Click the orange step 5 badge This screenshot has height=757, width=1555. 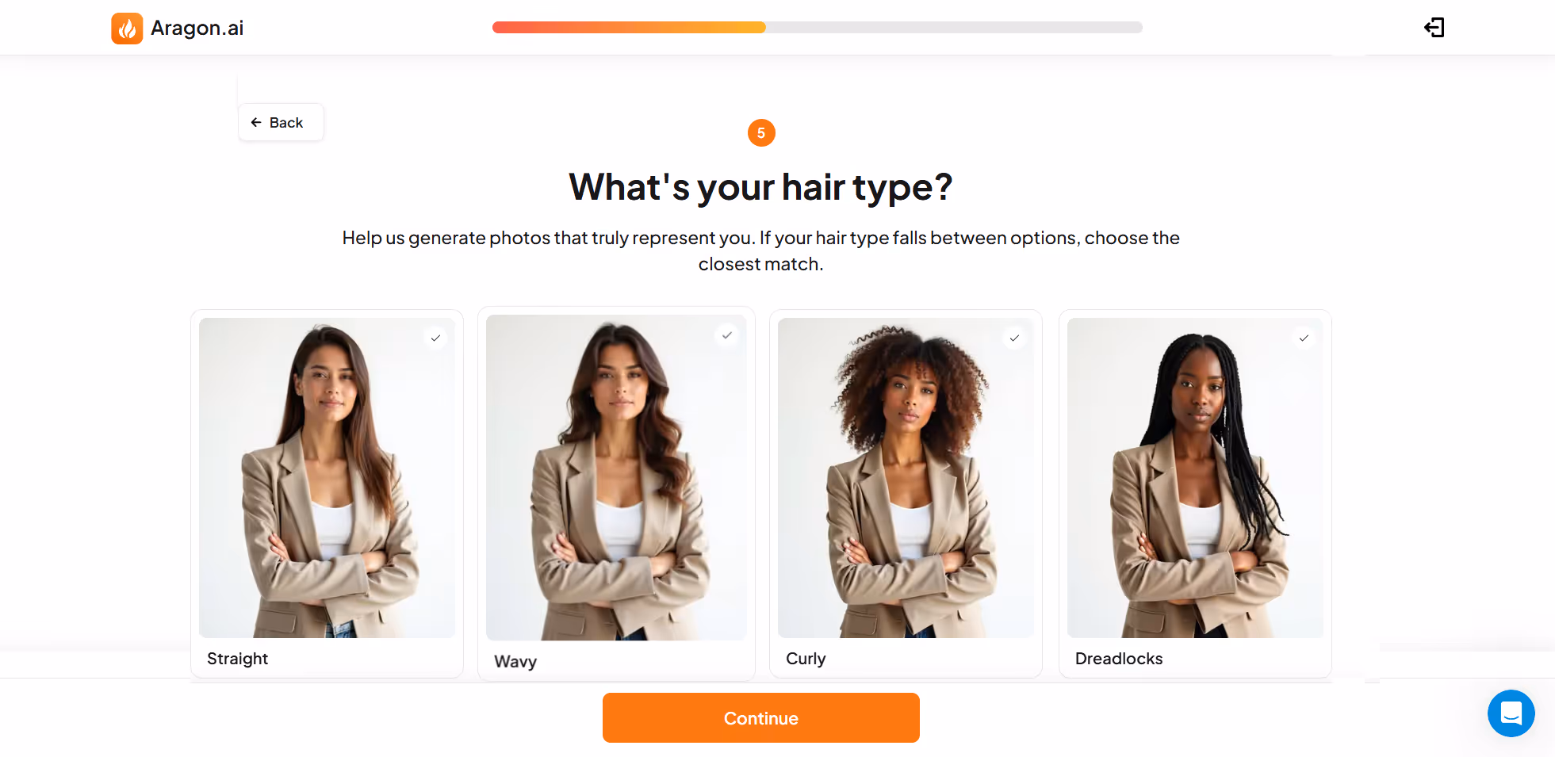[x=761, y=133]
